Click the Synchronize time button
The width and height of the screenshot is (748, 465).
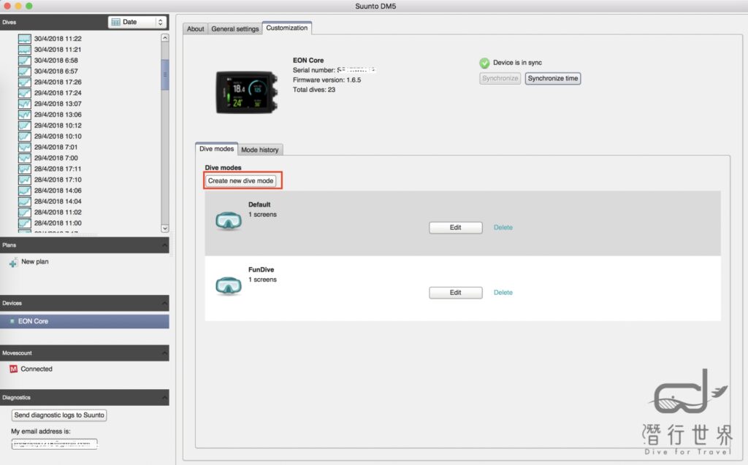click(553, 78)
